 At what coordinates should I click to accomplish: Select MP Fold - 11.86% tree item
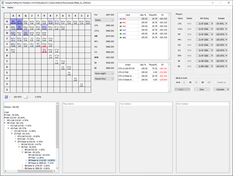pos(36,158)
